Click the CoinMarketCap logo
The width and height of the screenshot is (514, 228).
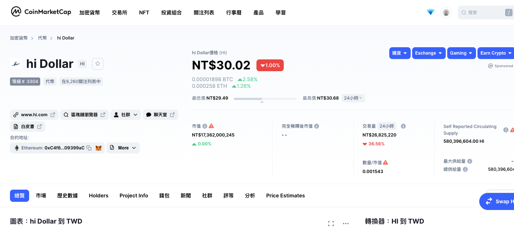coord(41,12)
